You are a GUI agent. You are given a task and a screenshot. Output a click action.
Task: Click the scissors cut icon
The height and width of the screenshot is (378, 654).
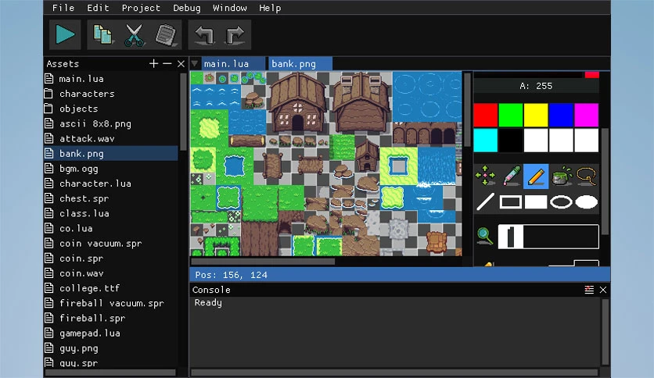(x=135, y=35)
